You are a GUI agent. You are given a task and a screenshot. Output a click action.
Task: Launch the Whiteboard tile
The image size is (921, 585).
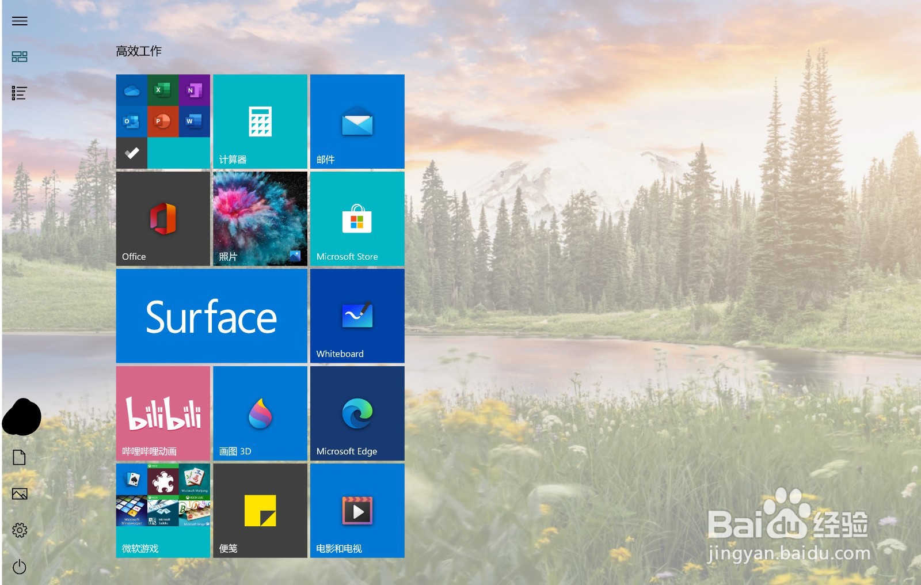tap(357, 316)
